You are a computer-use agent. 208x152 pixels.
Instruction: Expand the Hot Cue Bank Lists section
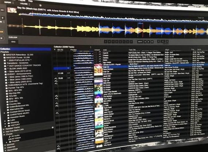coord(4,132)
